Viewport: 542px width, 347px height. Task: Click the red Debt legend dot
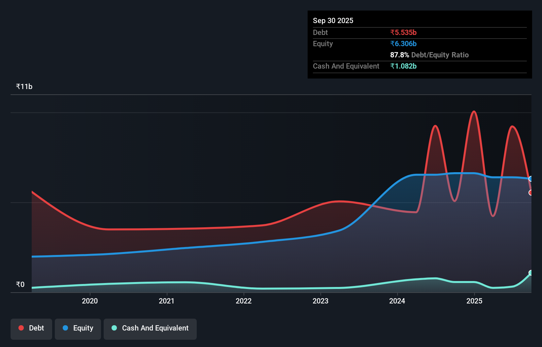pos(21,328)
